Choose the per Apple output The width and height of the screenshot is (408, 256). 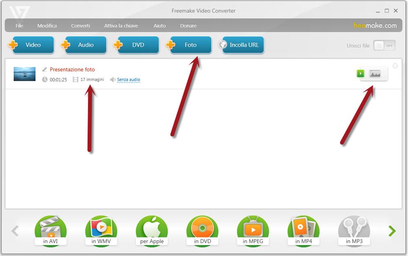(152, 230)
